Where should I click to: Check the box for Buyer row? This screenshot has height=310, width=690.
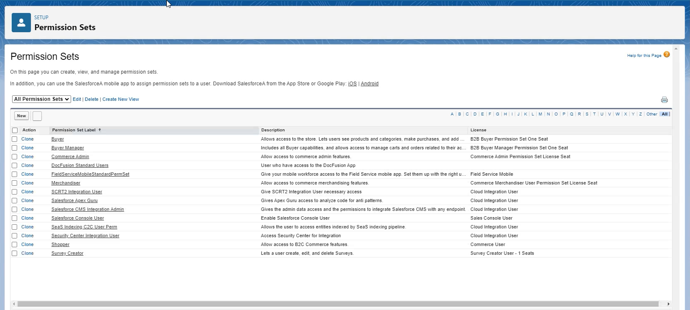[x=15, y=139]
